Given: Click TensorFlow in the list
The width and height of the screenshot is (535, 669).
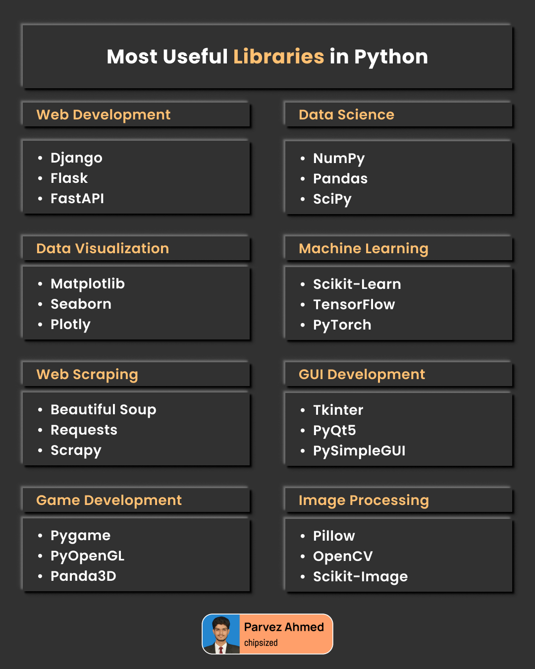Looking at the screenshot, I should pyautogui.click(x=354, y=305).
